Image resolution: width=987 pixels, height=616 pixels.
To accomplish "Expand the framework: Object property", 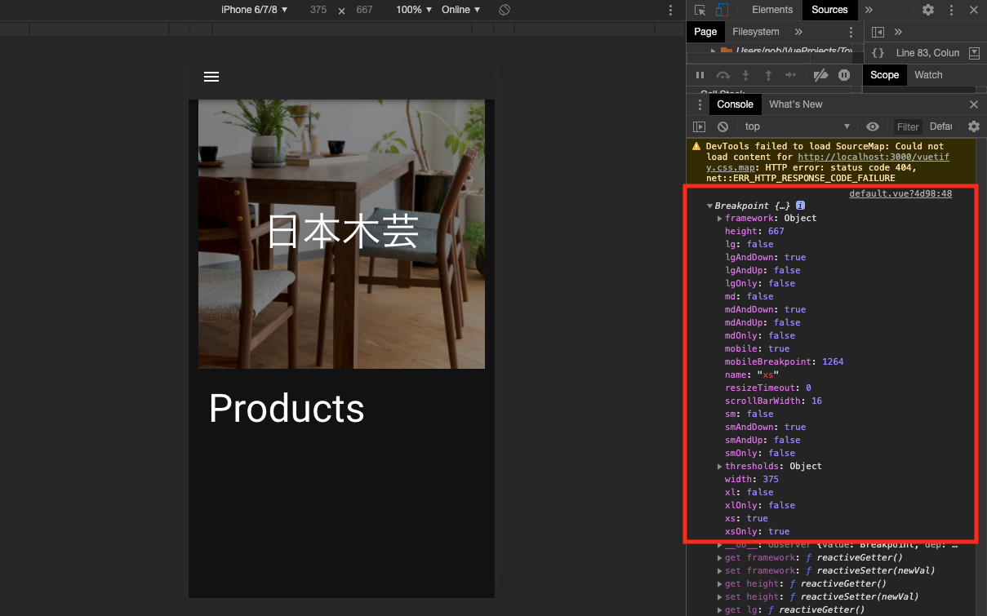I will click(x=719, y=219).
